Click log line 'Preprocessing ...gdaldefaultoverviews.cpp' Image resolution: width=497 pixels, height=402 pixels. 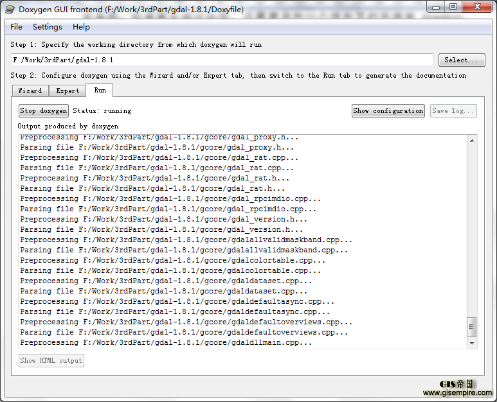(x=186, y=322)
